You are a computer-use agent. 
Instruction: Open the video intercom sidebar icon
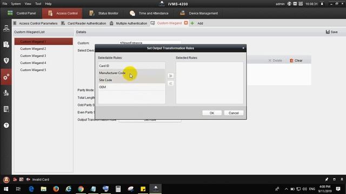[6, 93]
